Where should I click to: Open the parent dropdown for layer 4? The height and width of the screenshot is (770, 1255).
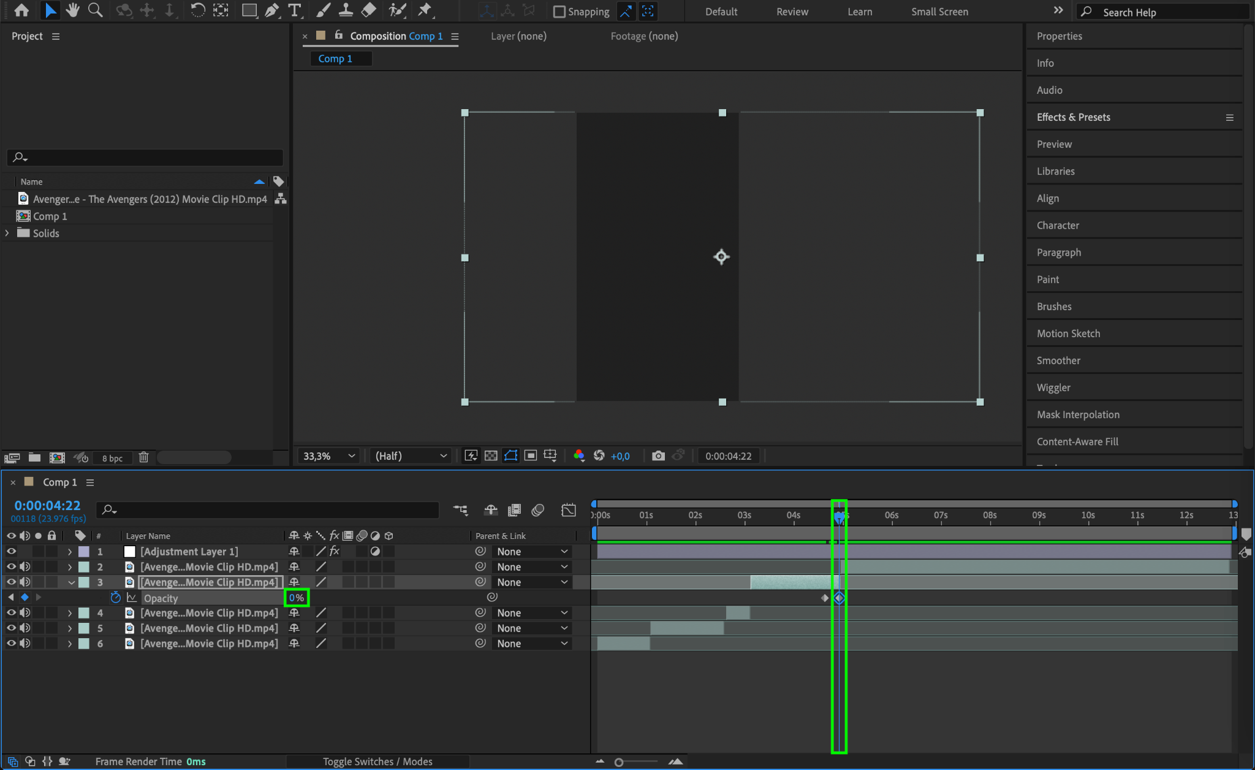[x=531, y=613]
